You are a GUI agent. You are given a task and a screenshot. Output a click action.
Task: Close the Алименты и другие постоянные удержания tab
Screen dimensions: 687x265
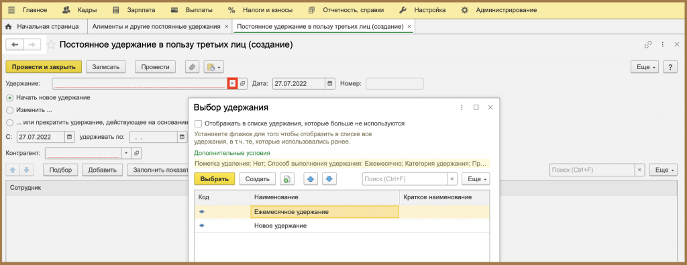click(226, 27)
